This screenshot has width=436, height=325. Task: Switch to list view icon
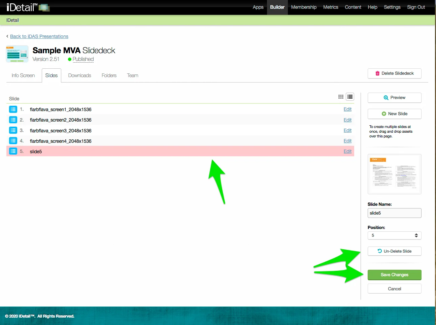350,97
